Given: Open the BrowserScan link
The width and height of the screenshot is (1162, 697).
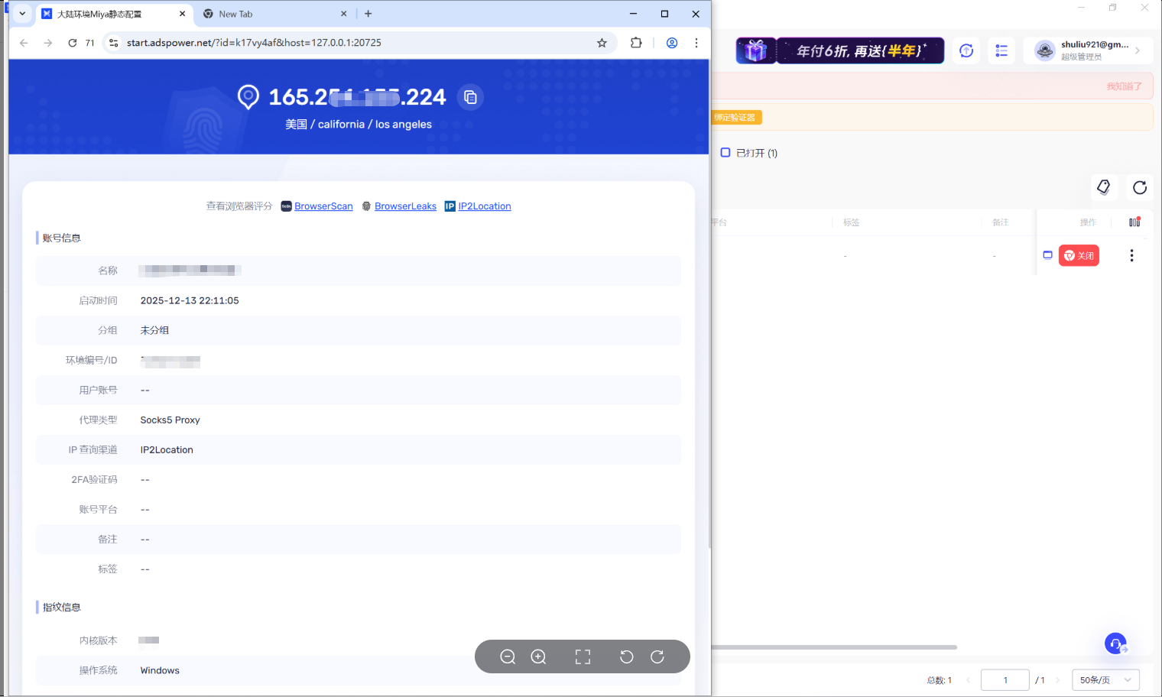Looking at the screenshot, I should point(323,206).
